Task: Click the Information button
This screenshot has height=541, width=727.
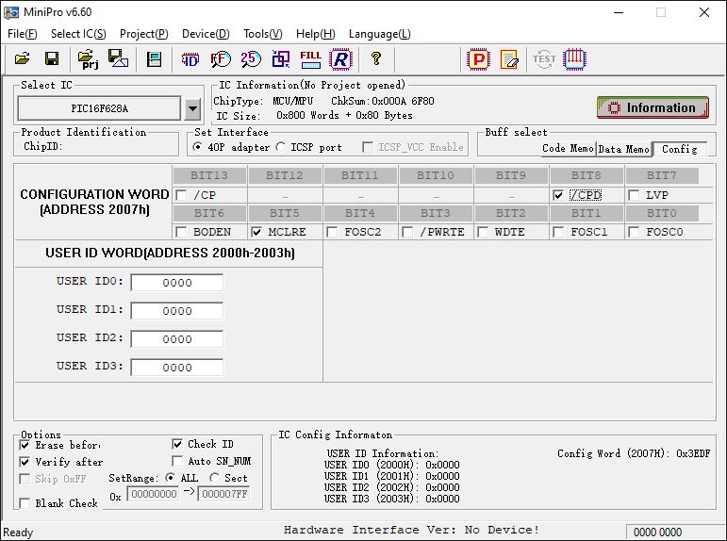Action: click(x=653, y=107)
